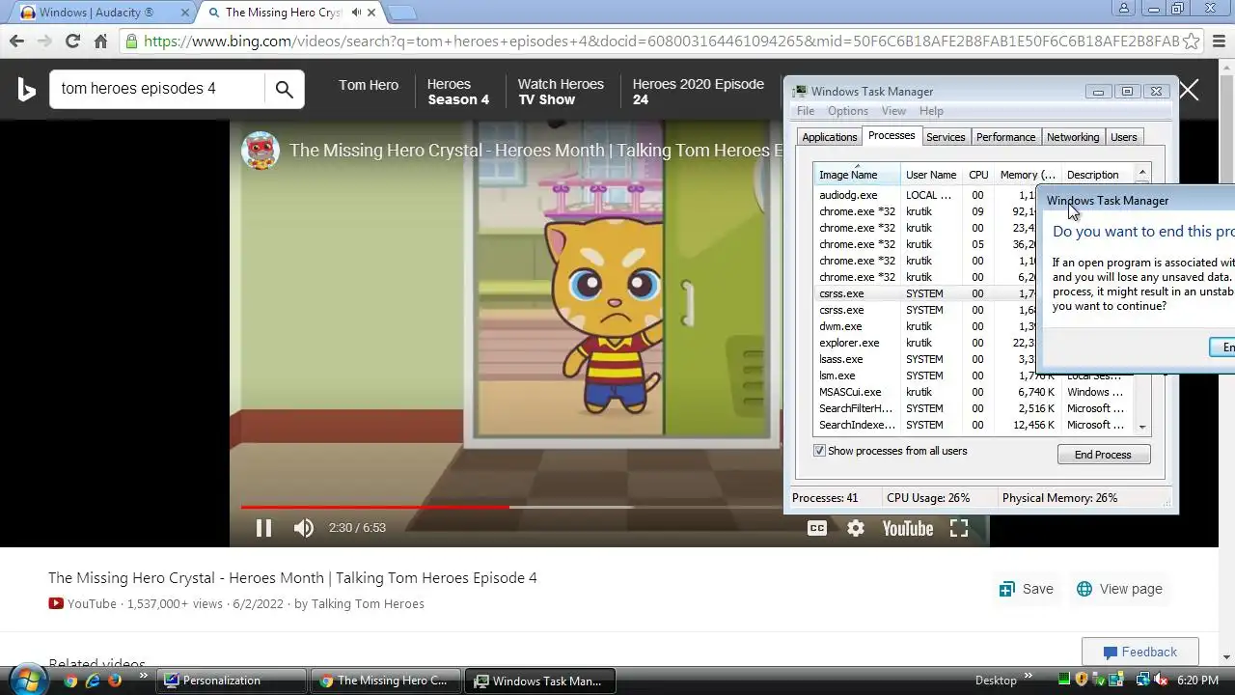Open the video on YouTube via the logo
This screenshot has width=1235, height=695.
pos(907,528)
